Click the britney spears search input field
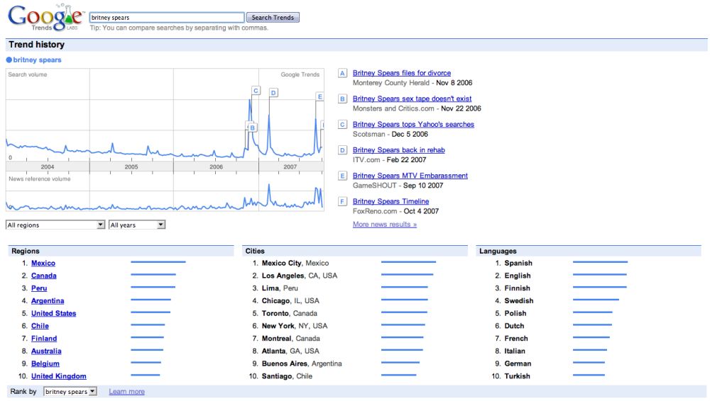The width and height of the screenshot is (710, 401). [167, 18]
